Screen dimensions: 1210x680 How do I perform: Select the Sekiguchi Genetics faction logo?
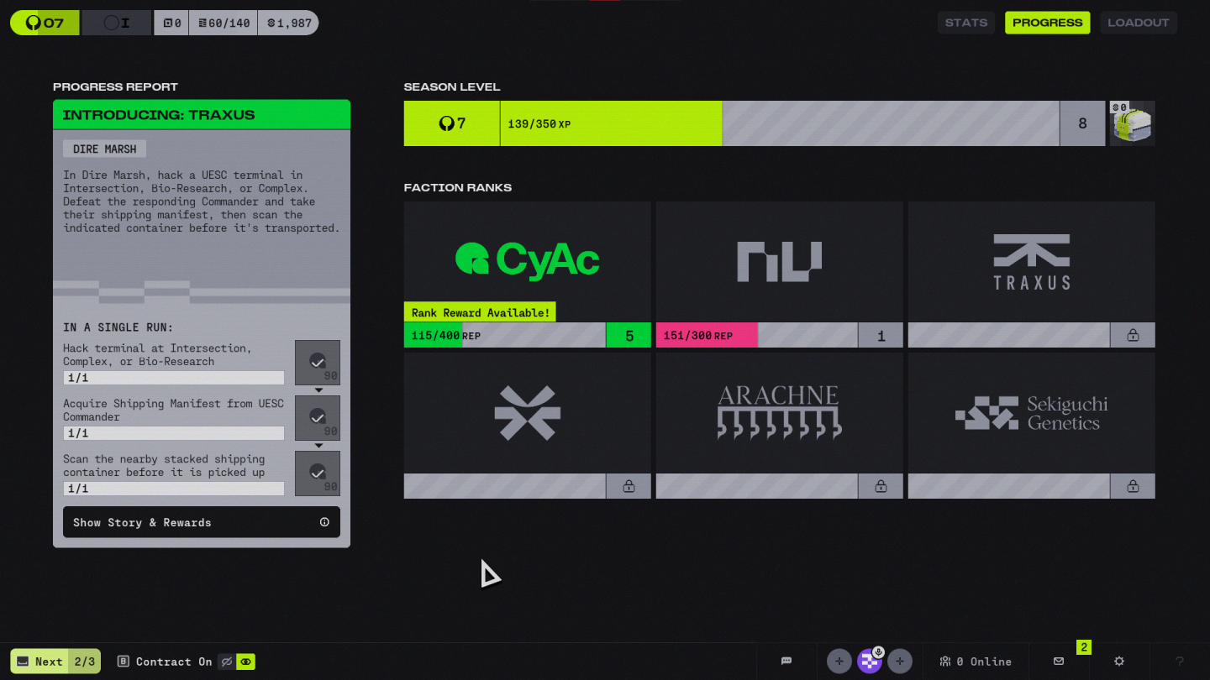pos(1032,412)
